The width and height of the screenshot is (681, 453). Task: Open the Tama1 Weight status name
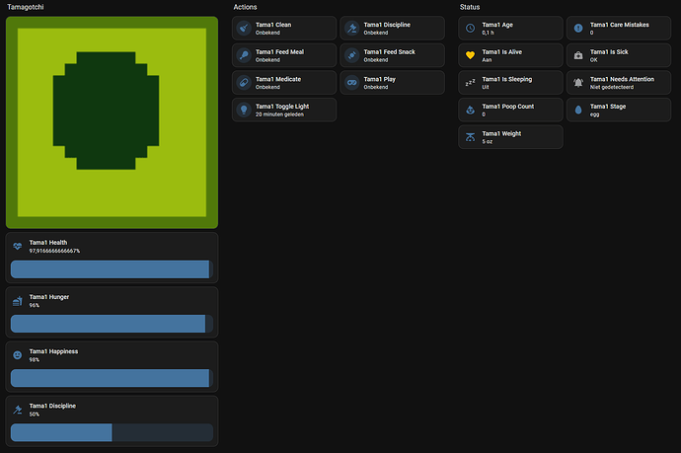click(501, 134)
